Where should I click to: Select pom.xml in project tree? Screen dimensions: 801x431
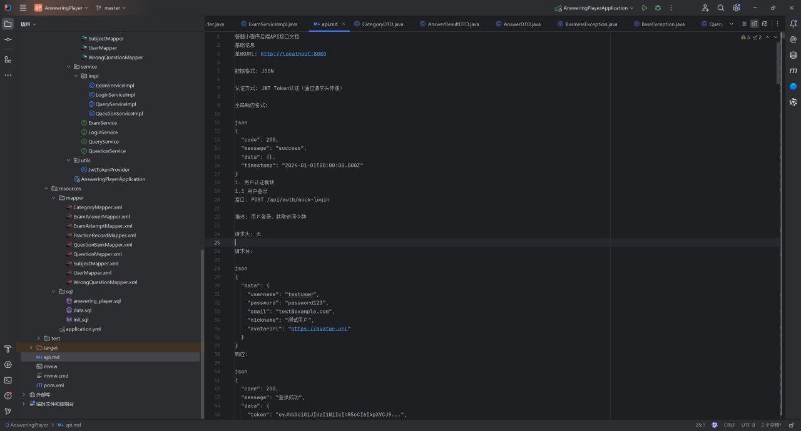click(x=50, y=385)
